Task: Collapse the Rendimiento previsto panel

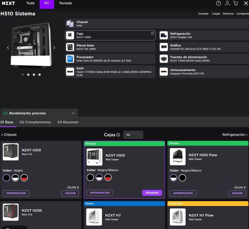Action: [x=73, y=113]
